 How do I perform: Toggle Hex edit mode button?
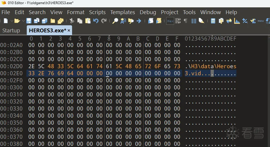(x=170, y=21)
